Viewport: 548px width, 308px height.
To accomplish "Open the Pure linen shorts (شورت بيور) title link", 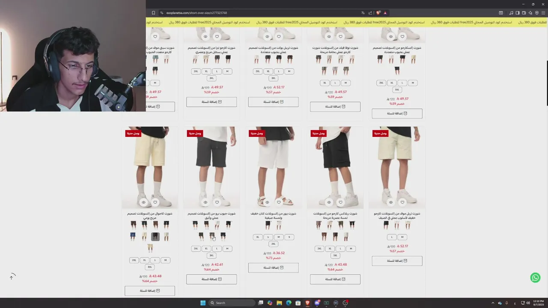I will (273, 216).
